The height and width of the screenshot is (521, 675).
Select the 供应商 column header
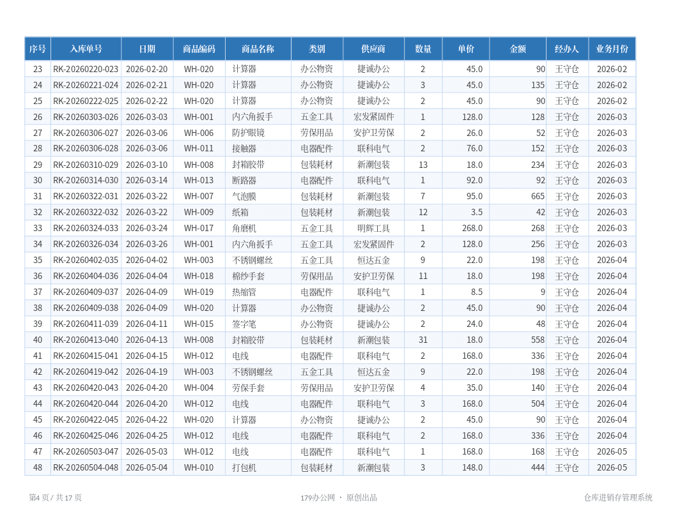point(373,49)
